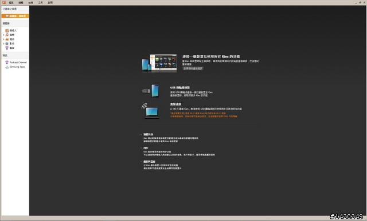Click the devices and Kies window illustration
Image resolution: width=367 pixels, height=221 pixels.
159,63
